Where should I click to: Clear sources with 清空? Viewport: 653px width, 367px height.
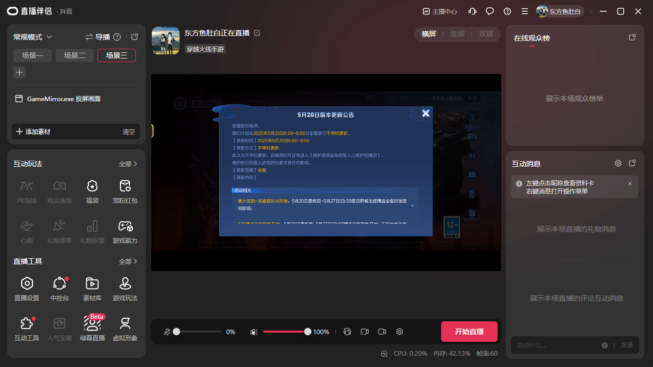(129, 131)
